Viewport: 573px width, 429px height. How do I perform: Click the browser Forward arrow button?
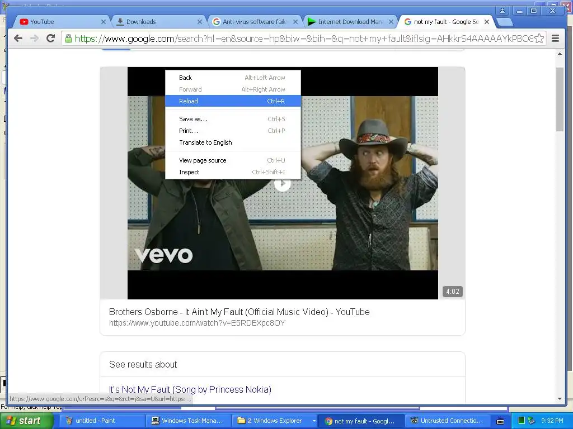point(34,39)
